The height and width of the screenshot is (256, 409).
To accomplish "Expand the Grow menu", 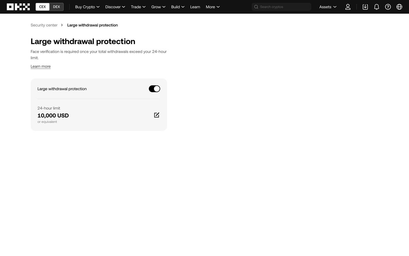I will coord(158,7).
